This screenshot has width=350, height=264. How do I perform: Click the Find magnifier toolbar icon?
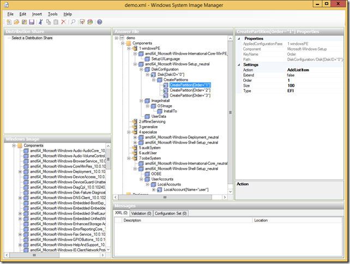point(73,22)
